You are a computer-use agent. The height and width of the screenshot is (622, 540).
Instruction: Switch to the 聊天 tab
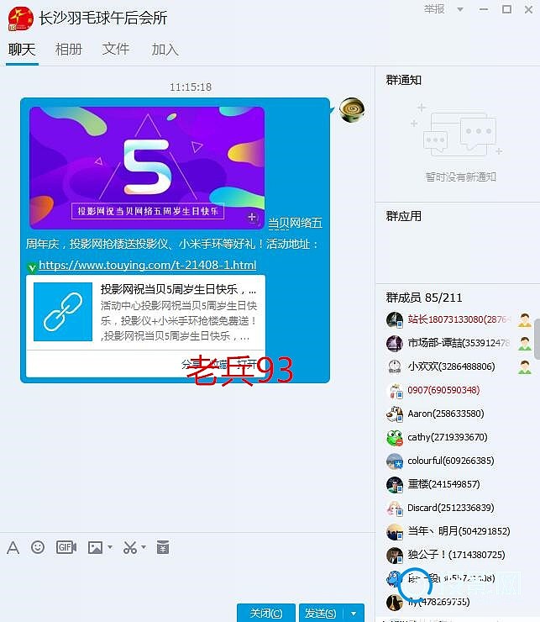pos(22,50)
